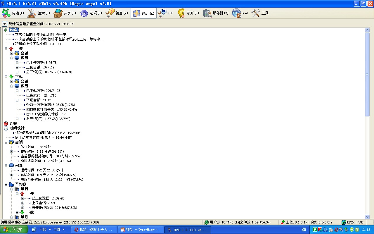Collapse 积累 under the 上传 branch
Image resolution: width=374 pixels, height=234 pixels.
coord(11,58)
